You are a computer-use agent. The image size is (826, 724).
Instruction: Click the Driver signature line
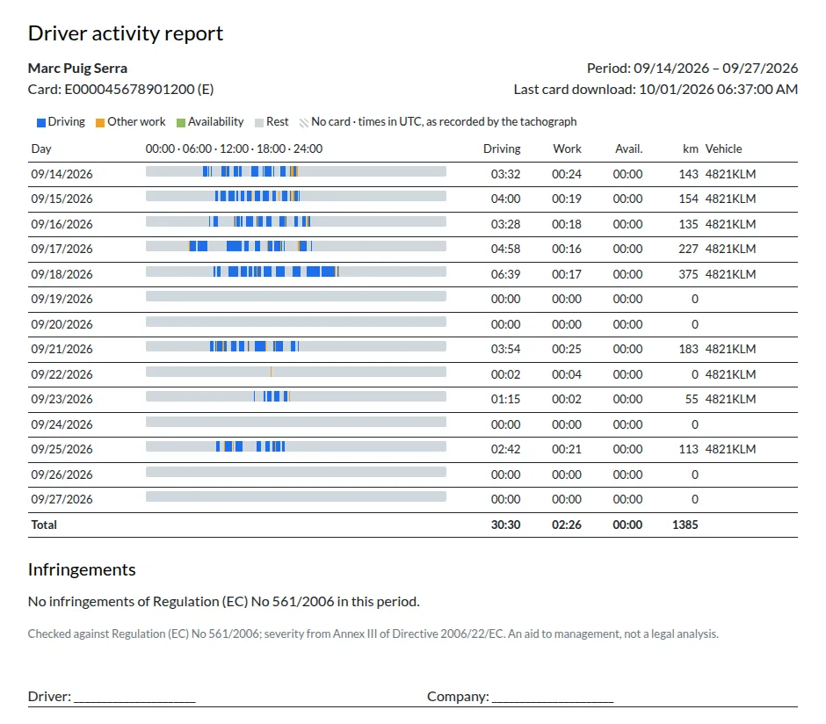(x=134, y=697)
